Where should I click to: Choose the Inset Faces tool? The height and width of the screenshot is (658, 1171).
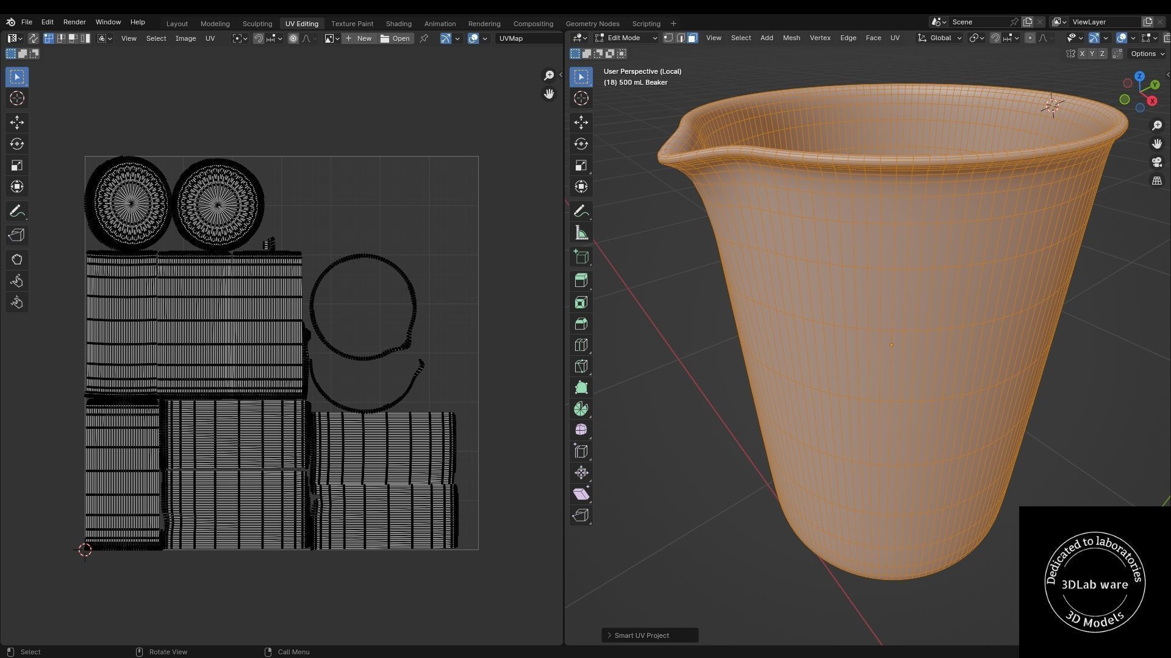coord(581,302)
